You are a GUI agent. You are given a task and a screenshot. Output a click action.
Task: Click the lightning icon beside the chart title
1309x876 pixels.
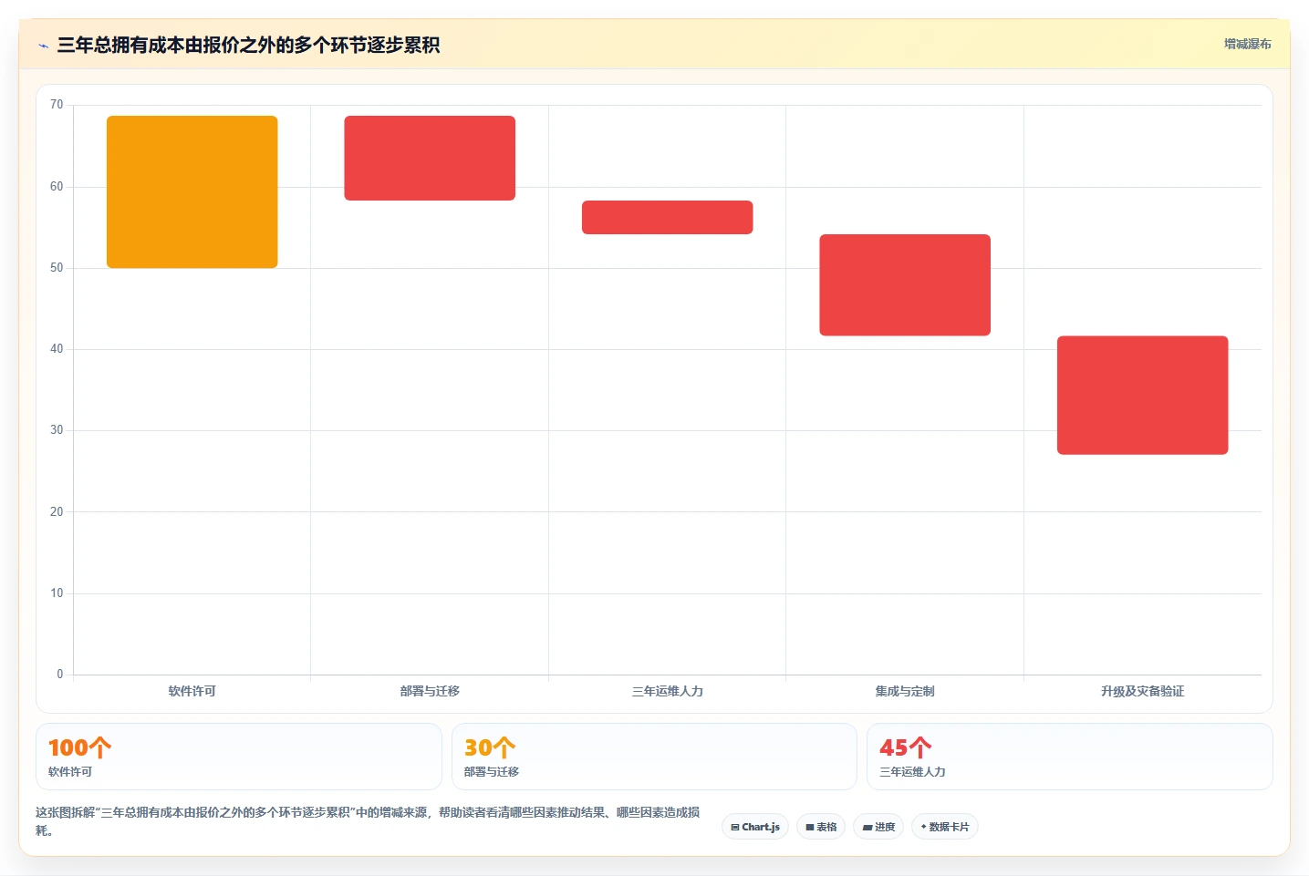pos(43,46)
